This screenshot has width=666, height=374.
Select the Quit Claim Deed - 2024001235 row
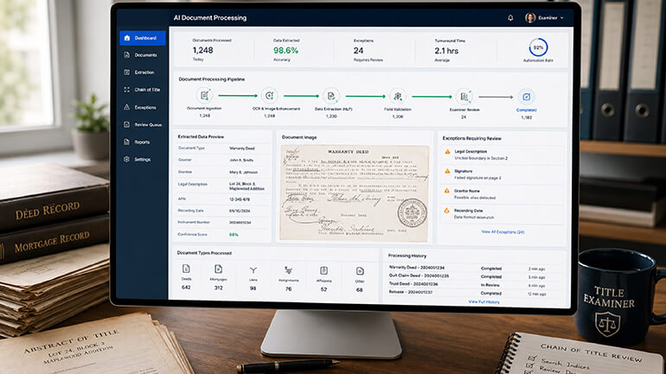tap(467, 276)
